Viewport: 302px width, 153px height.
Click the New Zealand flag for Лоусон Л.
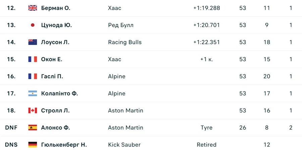tap(33, 42)
